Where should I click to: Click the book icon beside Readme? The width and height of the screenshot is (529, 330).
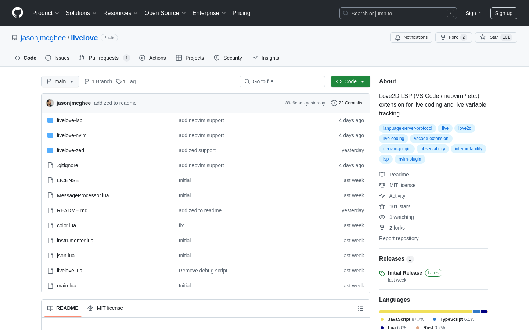382,175
